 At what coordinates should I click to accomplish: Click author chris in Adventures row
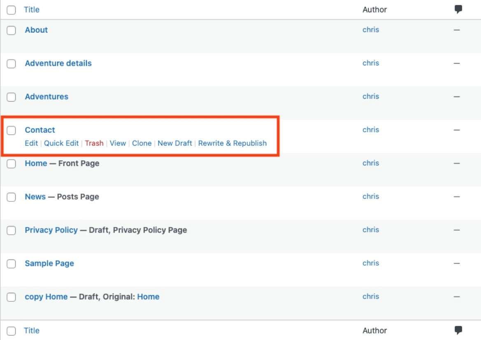pyautogui.click(x=371, y=97)
